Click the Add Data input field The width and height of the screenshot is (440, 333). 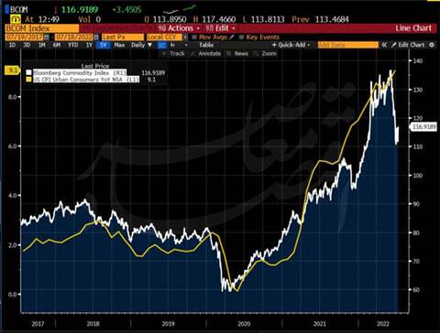(x=347, y=45)
